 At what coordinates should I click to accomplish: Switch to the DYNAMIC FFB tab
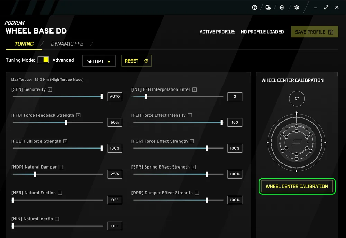point(67,44)
